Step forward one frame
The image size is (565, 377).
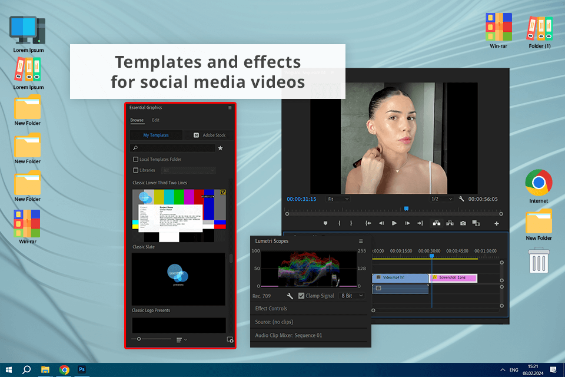coord(407,223)
